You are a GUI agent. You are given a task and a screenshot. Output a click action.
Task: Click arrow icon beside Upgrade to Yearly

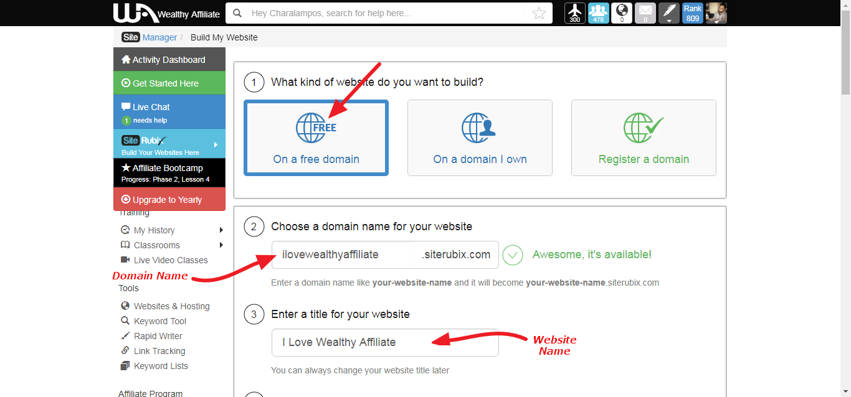coord(126,199)
